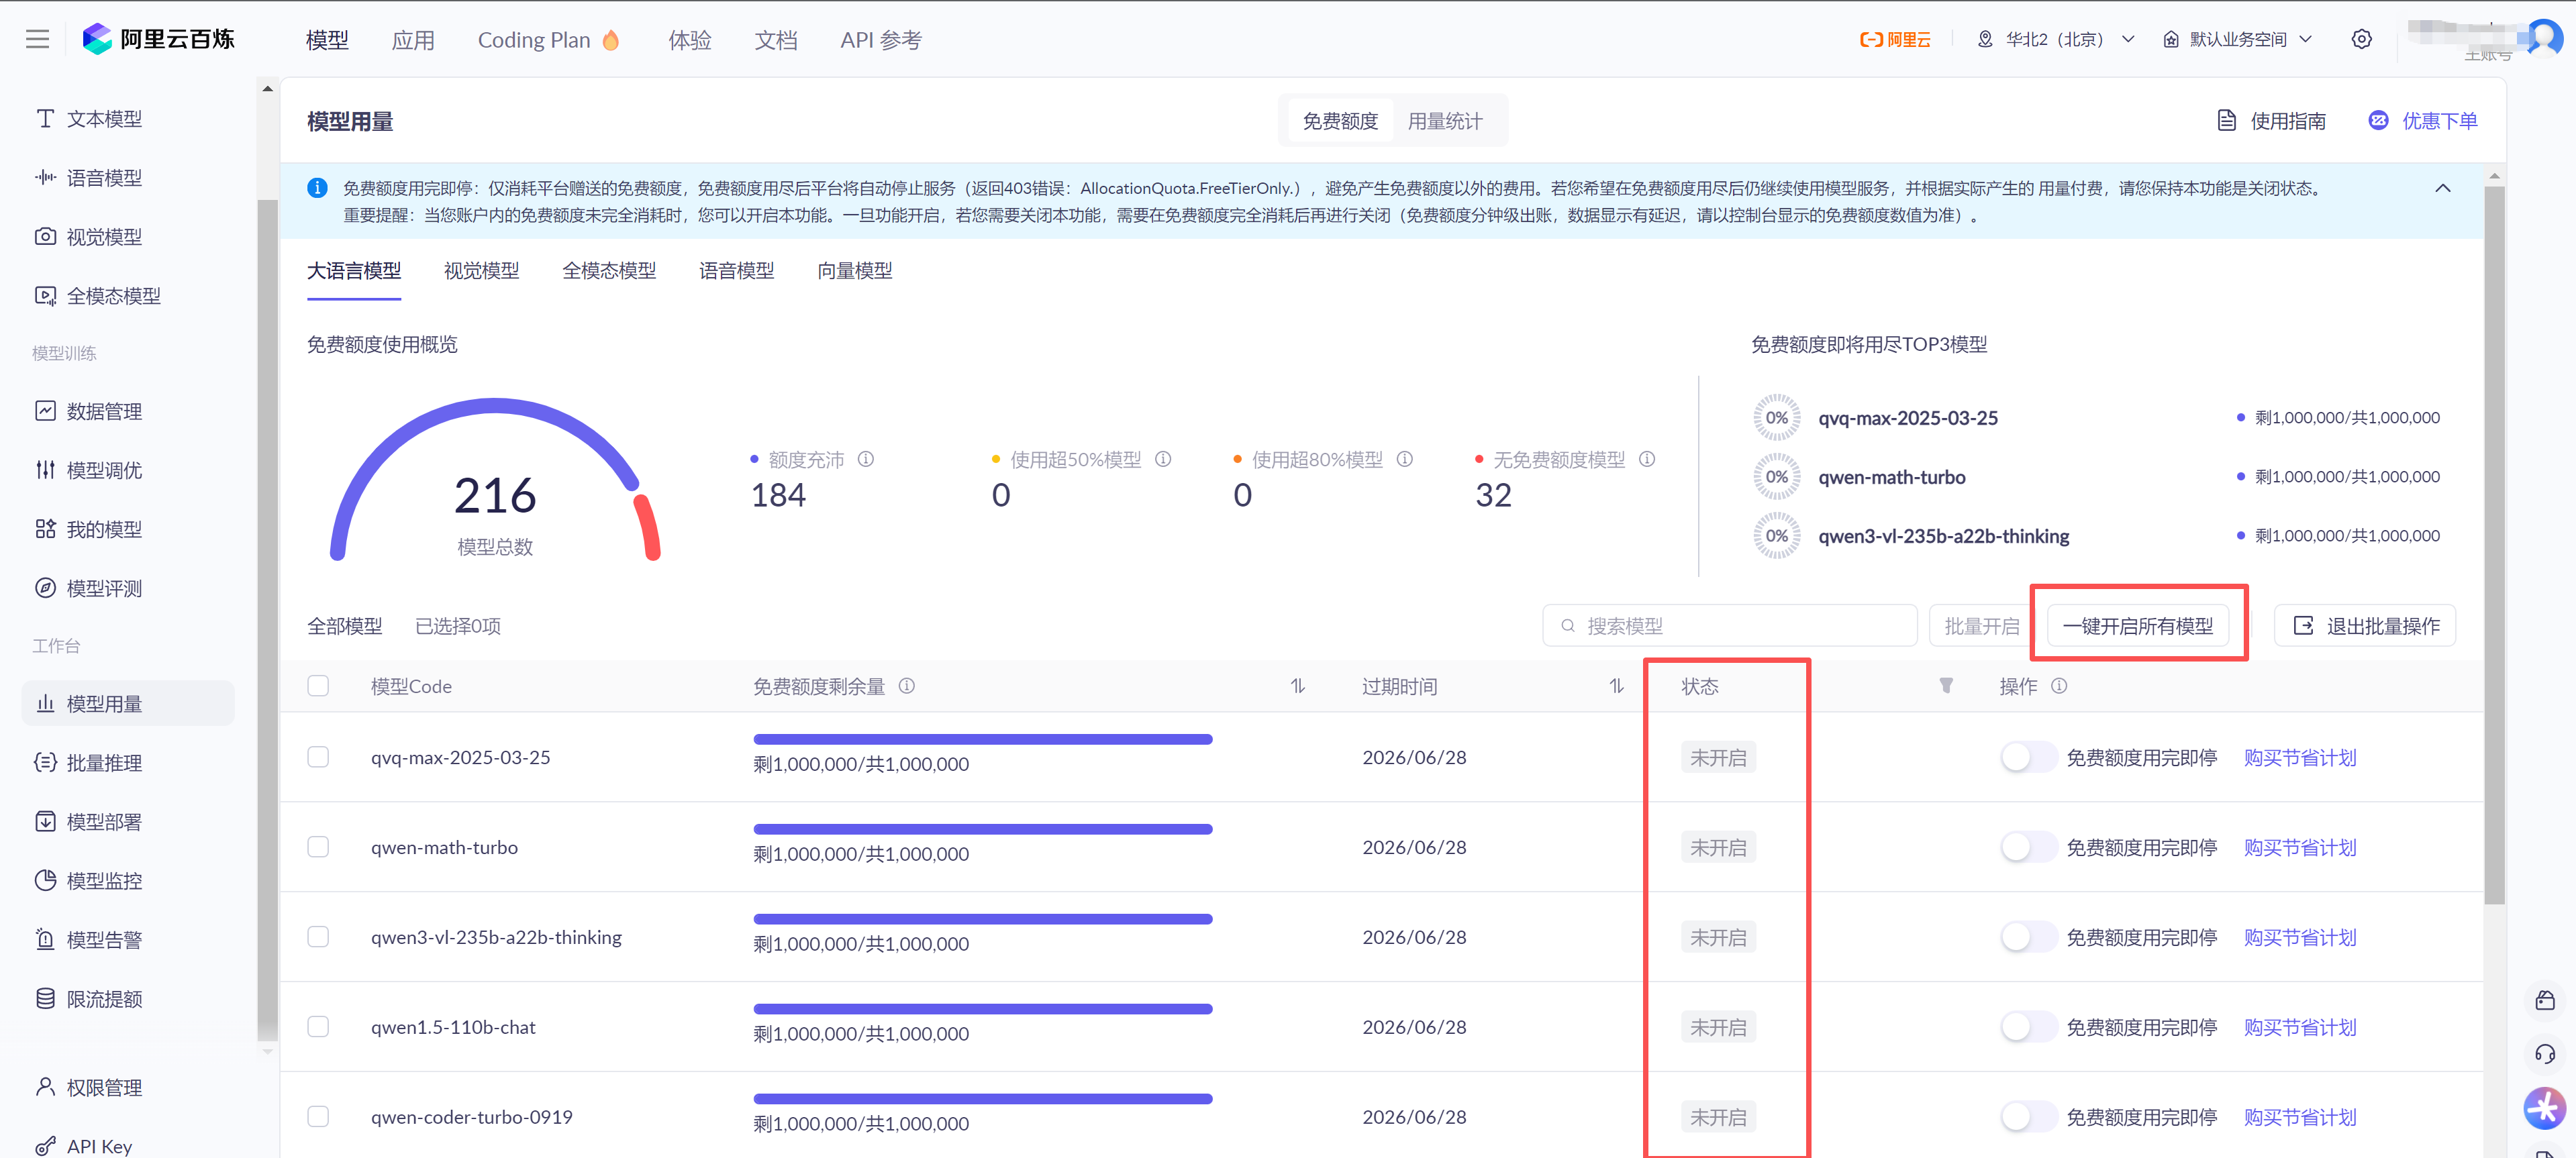Open 购买节省计划 link for qwen1.5-110b-chat
This screenshot has height=1158, width=2576.
(2299, 1027)
